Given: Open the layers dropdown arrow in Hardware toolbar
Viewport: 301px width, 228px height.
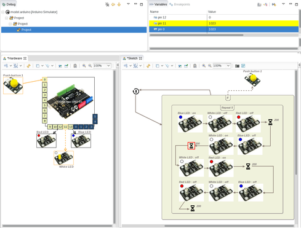Looking at the screenshot, I should [42, 66].
